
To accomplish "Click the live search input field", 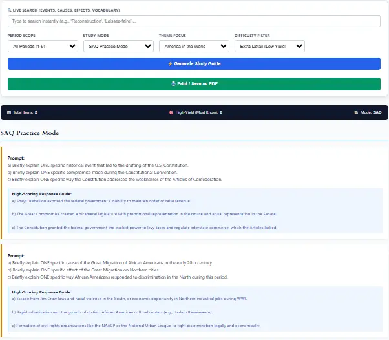I will 194,21.
